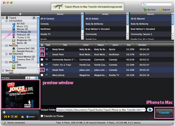This screenshot has height=126, width=175.
Task: Sort the table by the Title column
Action: tap(65, 45)
